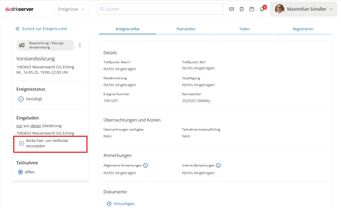Switch to the Teilen tab
The height and width of the screenshot is (208, 341).
(244, 29)
